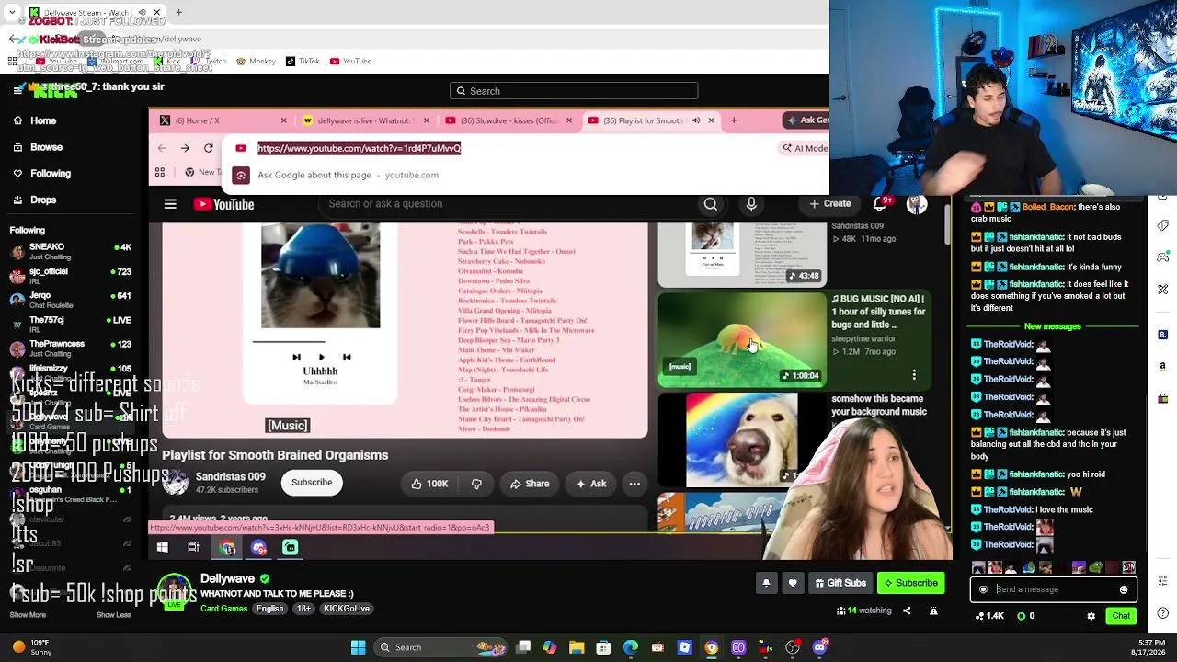Expand the following list with Show More
This screenshot has width=1177, height=662.
pos(28,615)
